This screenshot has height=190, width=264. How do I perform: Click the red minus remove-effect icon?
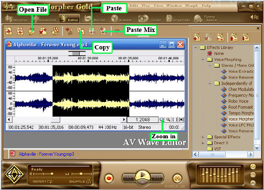point(220,37)
